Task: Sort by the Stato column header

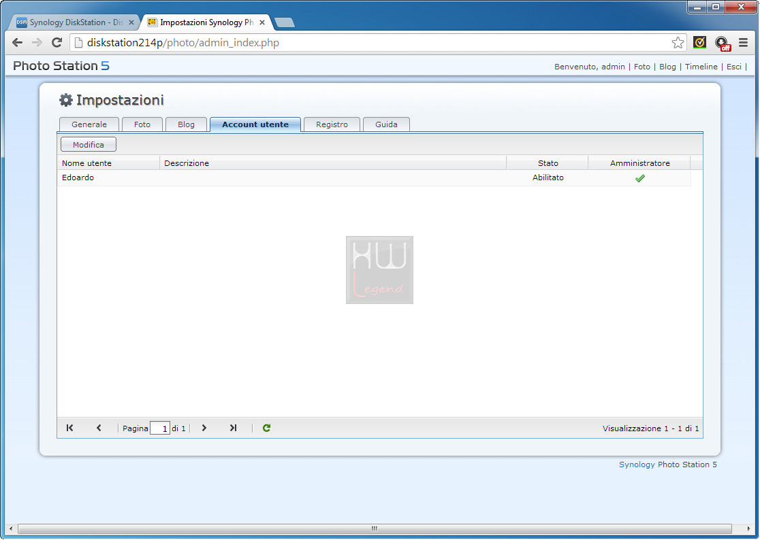Action: [x=548, y=163]
